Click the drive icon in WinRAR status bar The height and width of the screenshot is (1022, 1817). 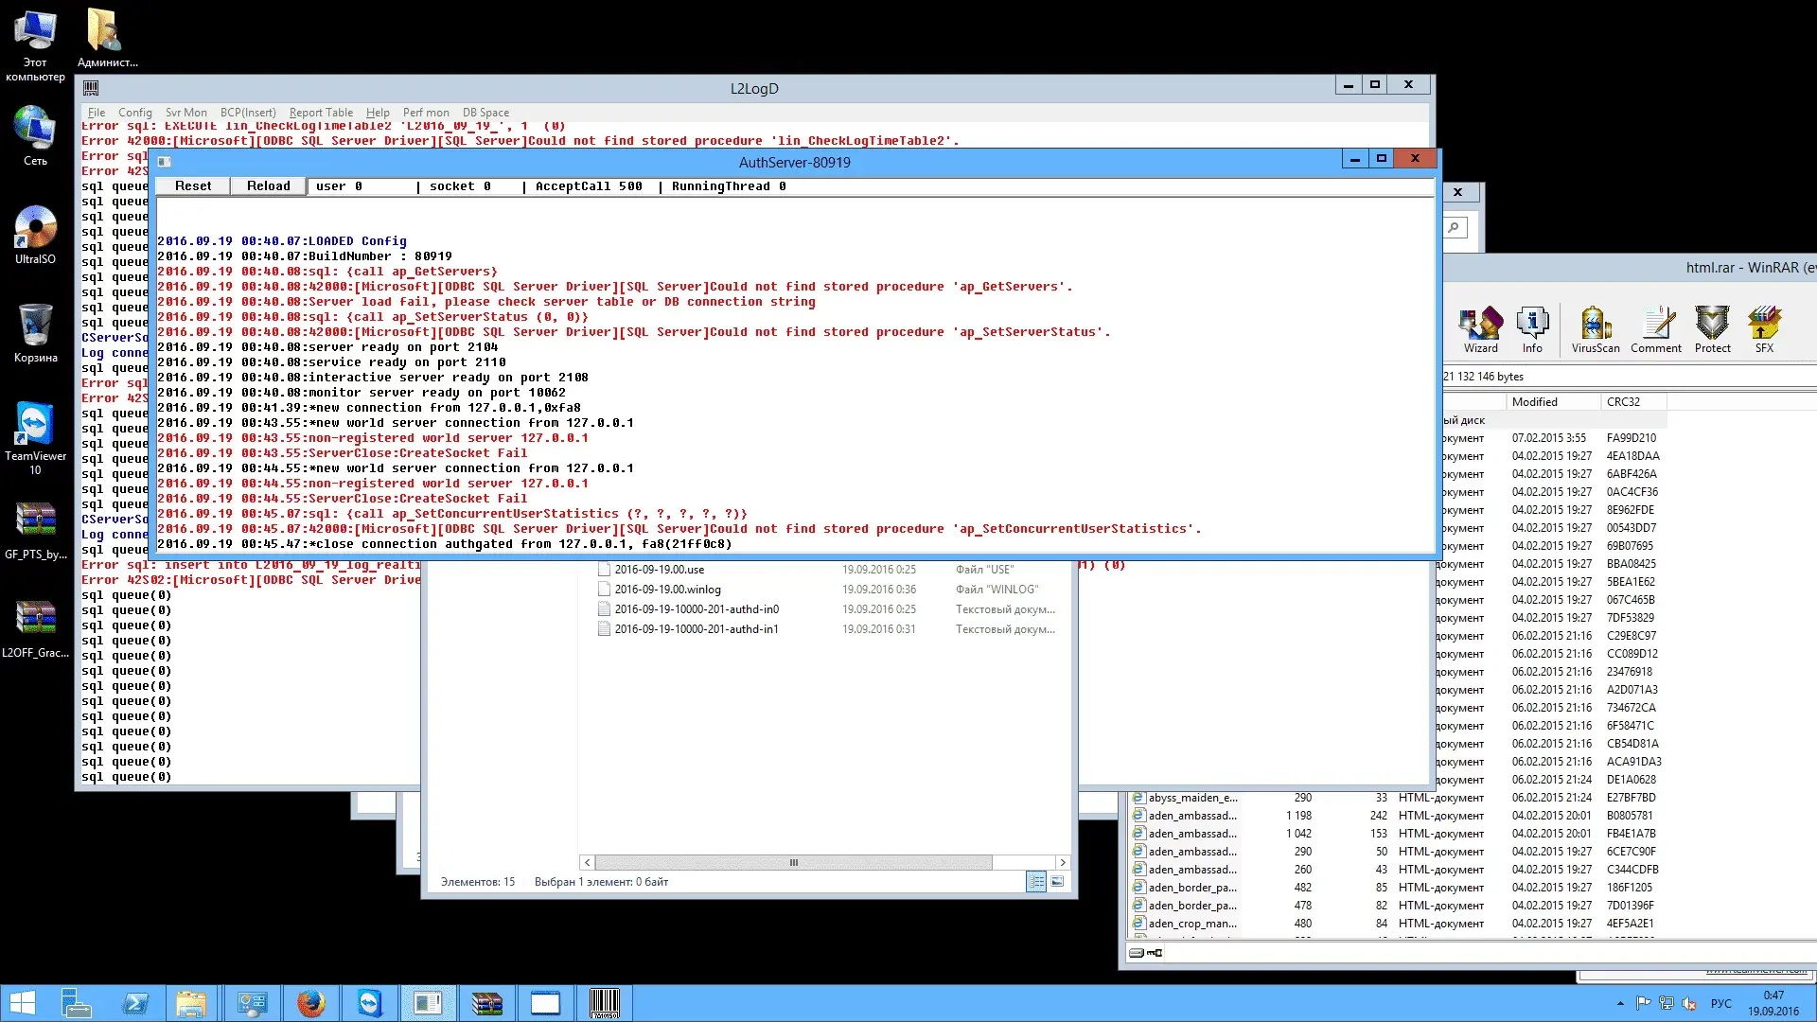click(1137, 953)
